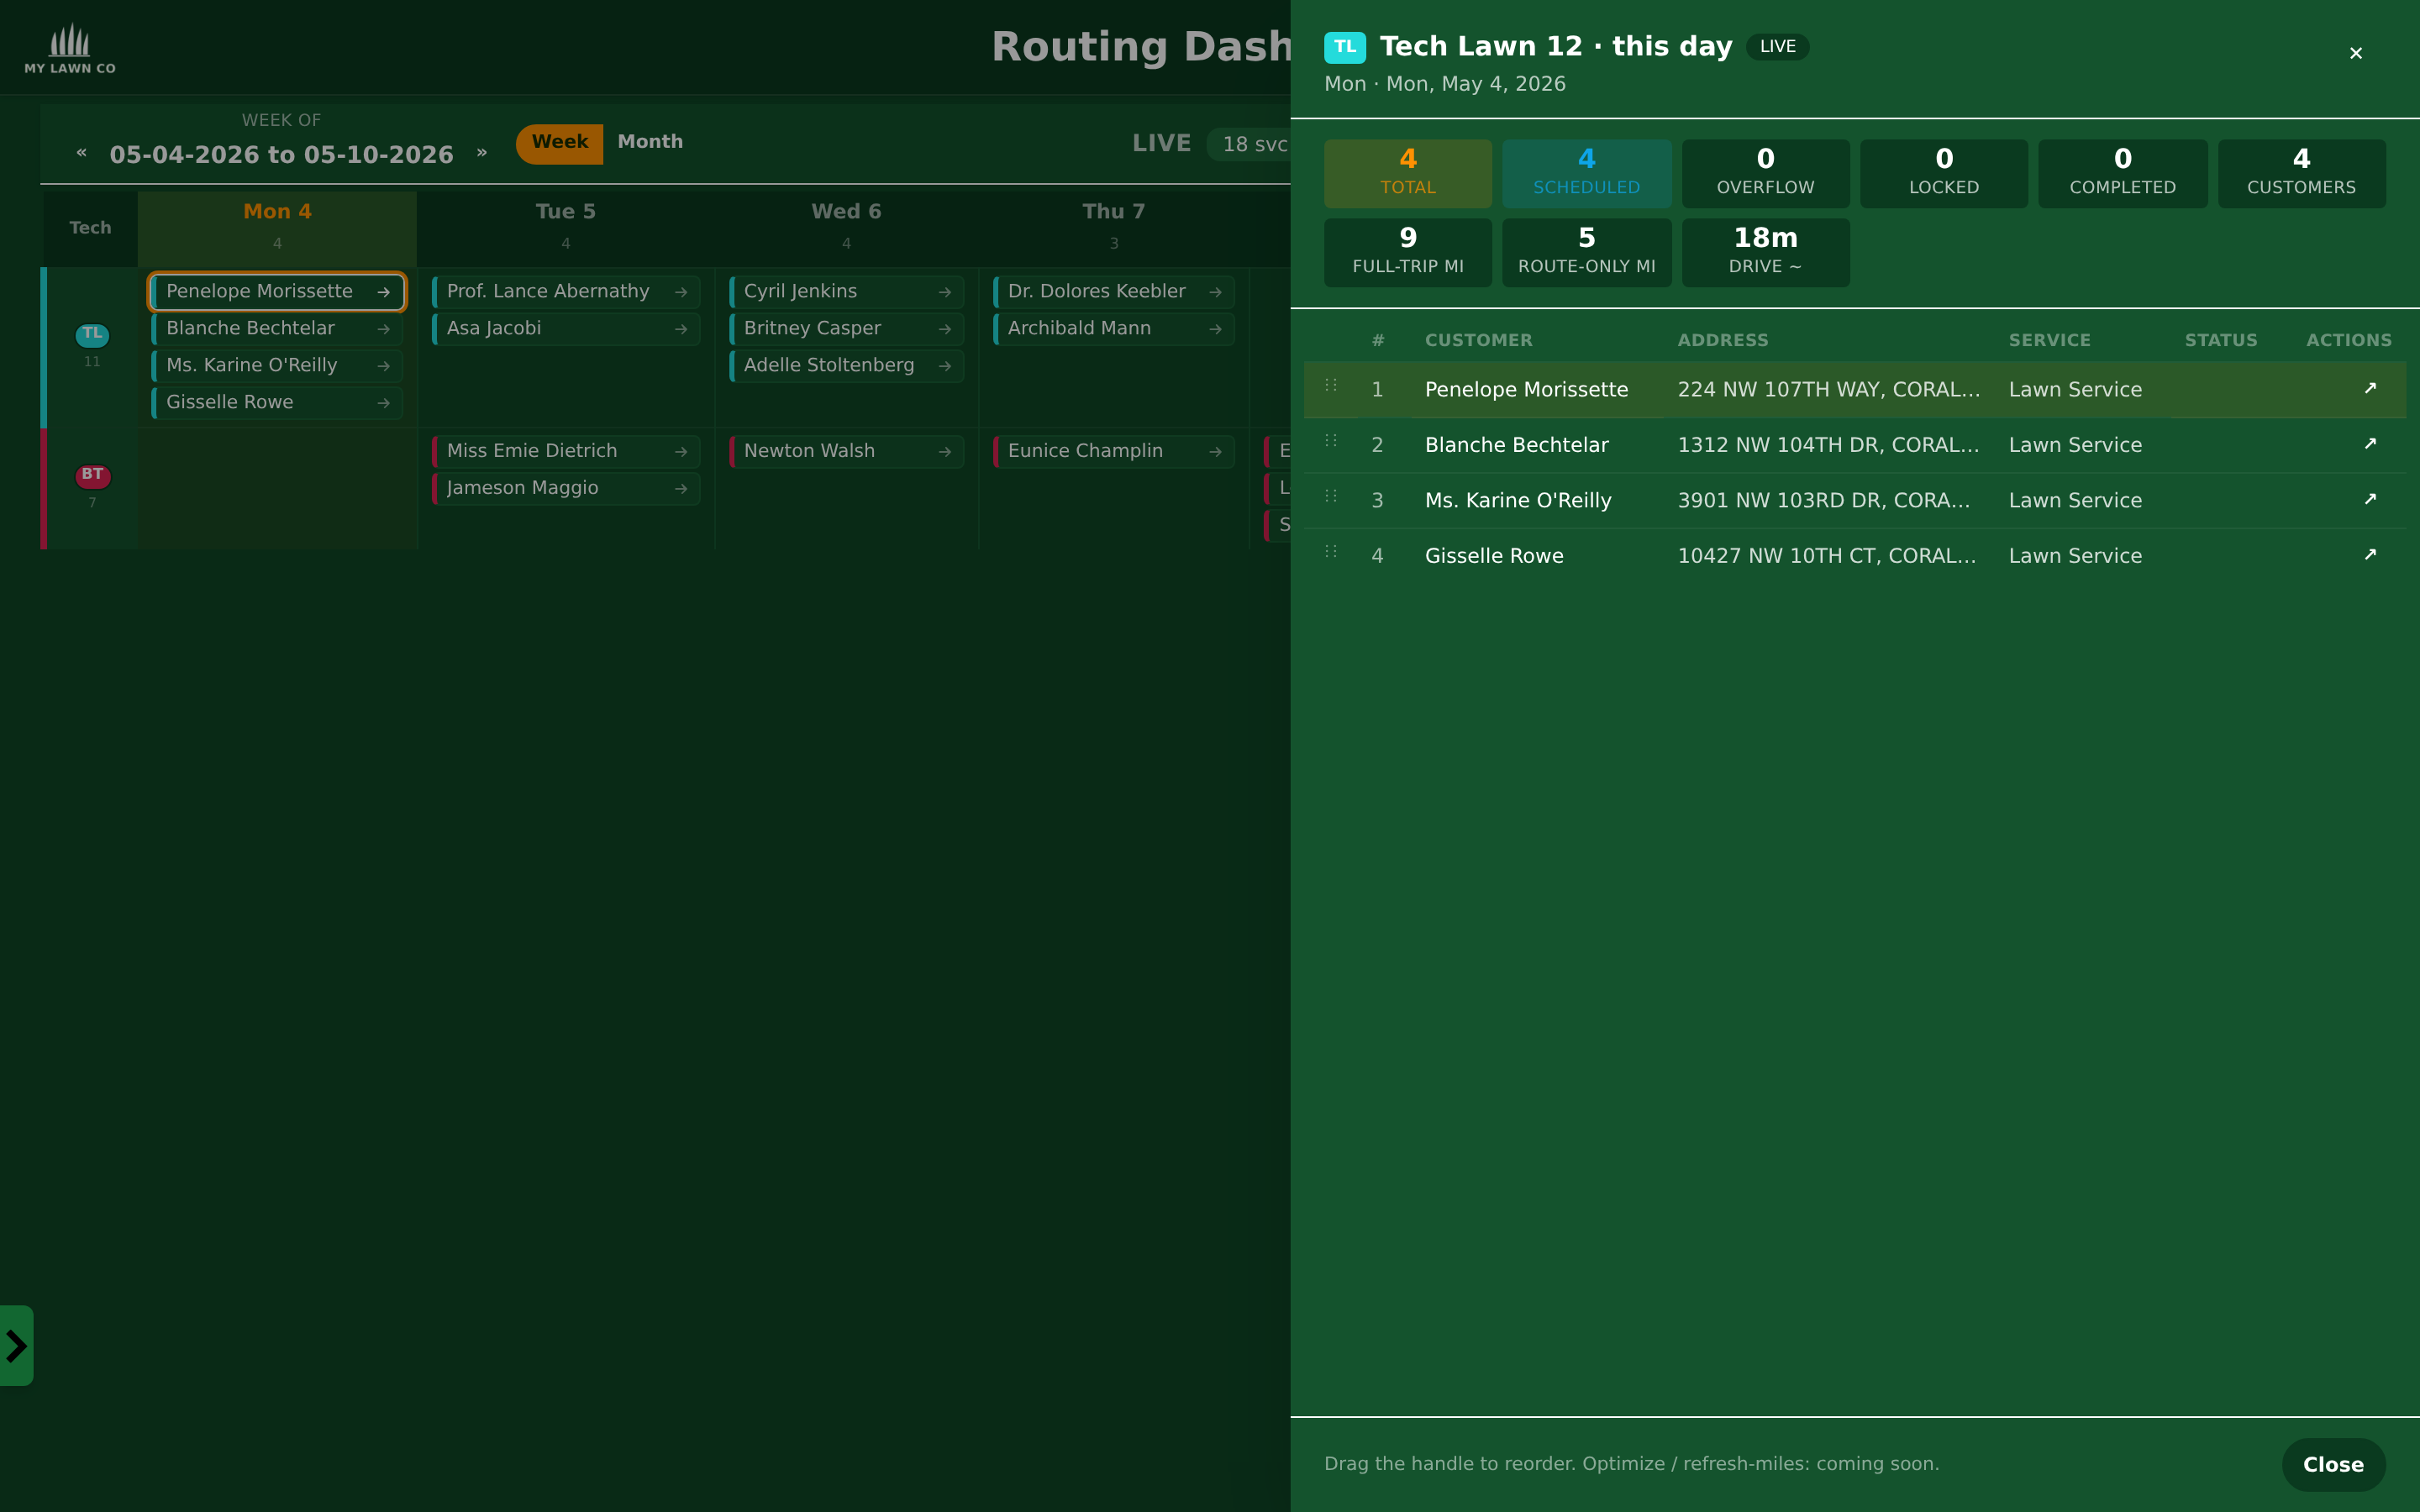Click the CUSTOMERS stat tile
This screenshot has width=2420, height=1512.
[2301, 173]
